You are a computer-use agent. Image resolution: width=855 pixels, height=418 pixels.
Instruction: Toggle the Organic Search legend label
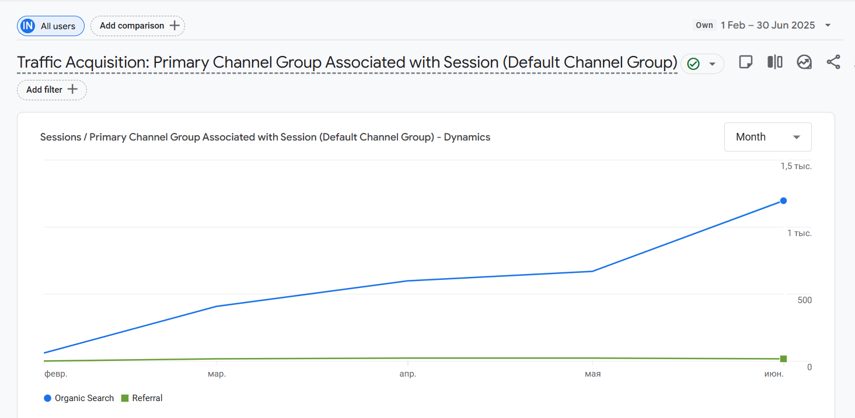84,398
